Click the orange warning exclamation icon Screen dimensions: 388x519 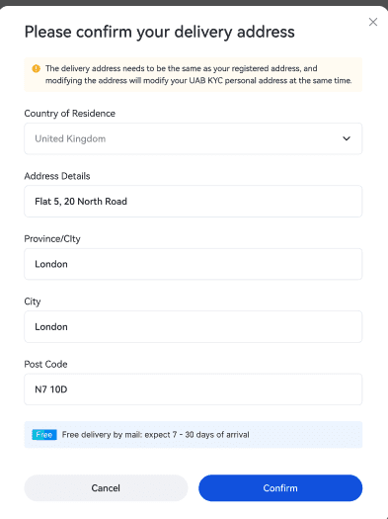[x=36, y=68]
